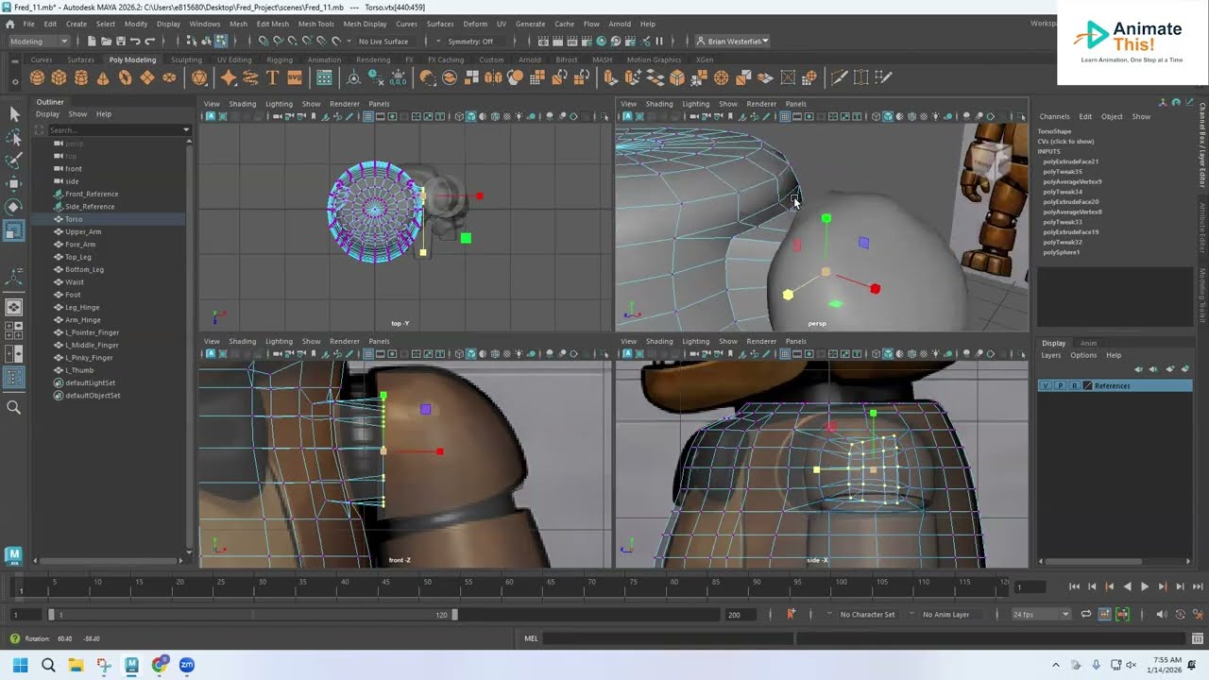Switch to the Rigging shelf tab
This screenshot has width=1209, height=680.
coord(280,59)
